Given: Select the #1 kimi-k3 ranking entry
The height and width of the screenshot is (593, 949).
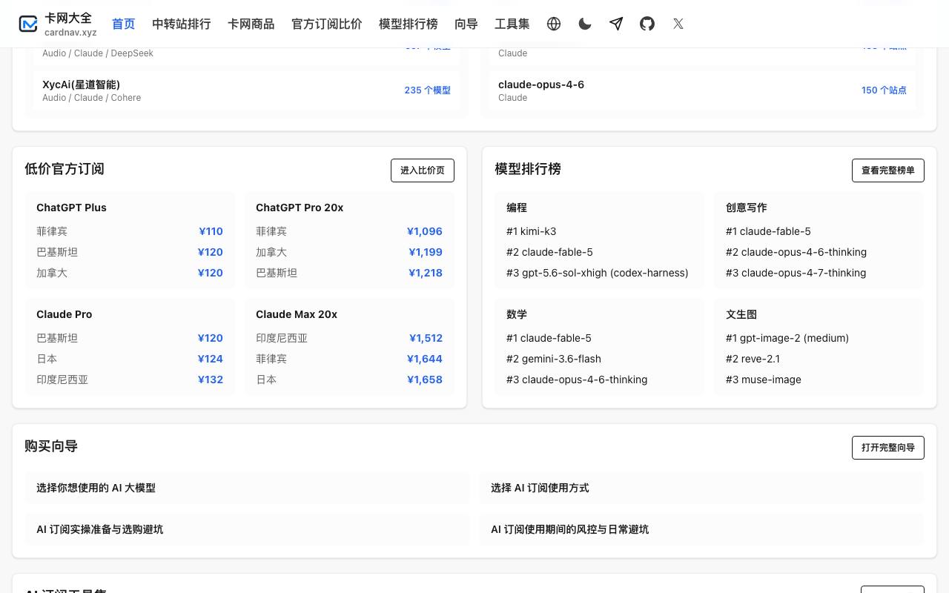Looking at the screenshot, I should pos(532,231).
